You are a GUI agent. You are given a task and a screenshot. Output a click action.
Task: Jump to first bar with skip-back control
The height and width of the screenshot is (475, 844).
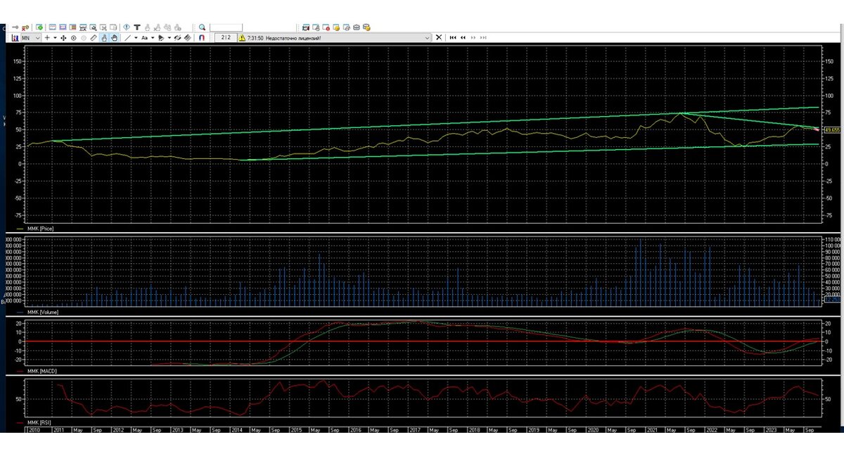[453, 37]
